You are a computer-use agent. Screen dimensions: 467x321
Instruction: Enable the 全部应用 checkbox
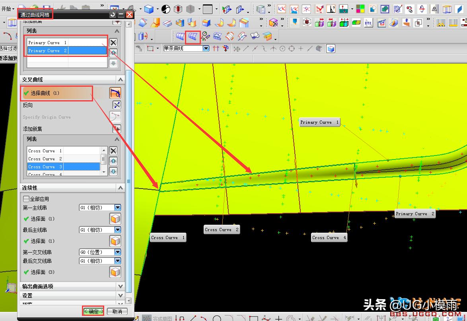[x=27, y=199]
